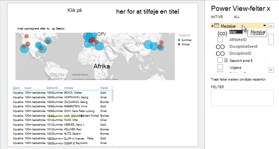Click the Medal column header
Image resolution: width=279 pixels, height=149 pixels.
104,88
